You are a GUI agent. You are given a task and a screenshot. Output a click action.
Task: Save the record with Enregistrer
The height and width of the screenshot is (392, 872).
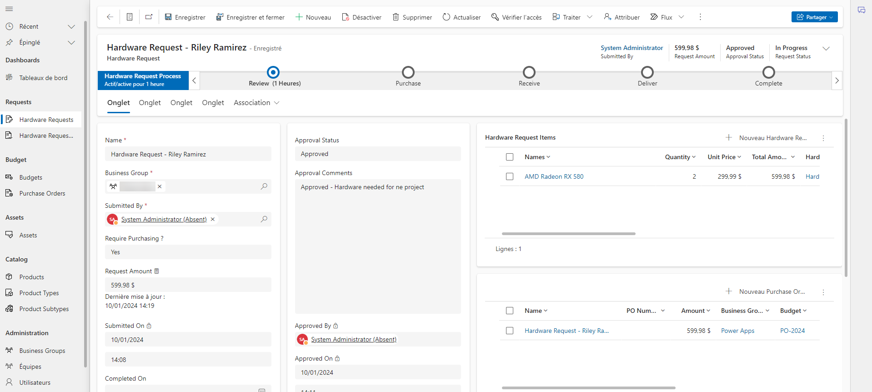click(x=185, y=17)
